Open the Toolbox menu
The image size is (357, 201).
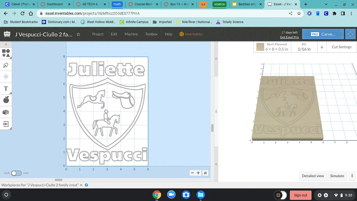click(151, 34)
